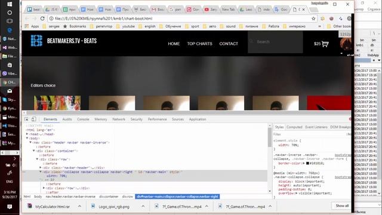Screen dimensions: 382x215
Task: Activate the DevTools inspect element tool
Action: (x=26, y=119)
